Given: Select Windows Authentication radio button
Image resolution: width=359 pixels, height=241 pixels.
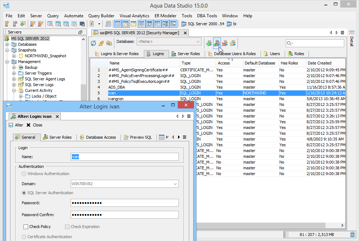Looking at the screenshot, I should coord(24,174).
